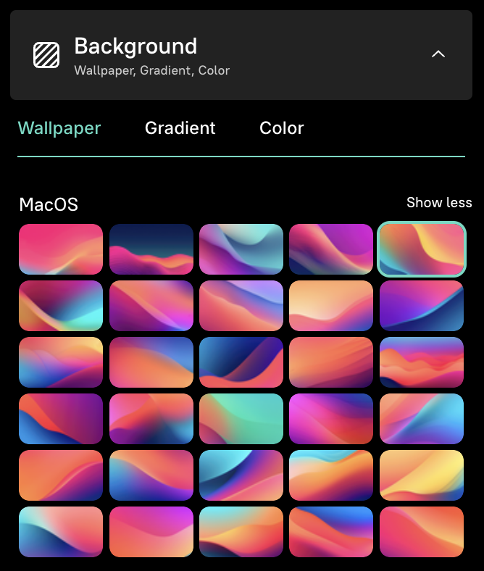484x571 pixels.
Task: Pick the last wallpaper in the bottom row
Action: coord(422,532)
